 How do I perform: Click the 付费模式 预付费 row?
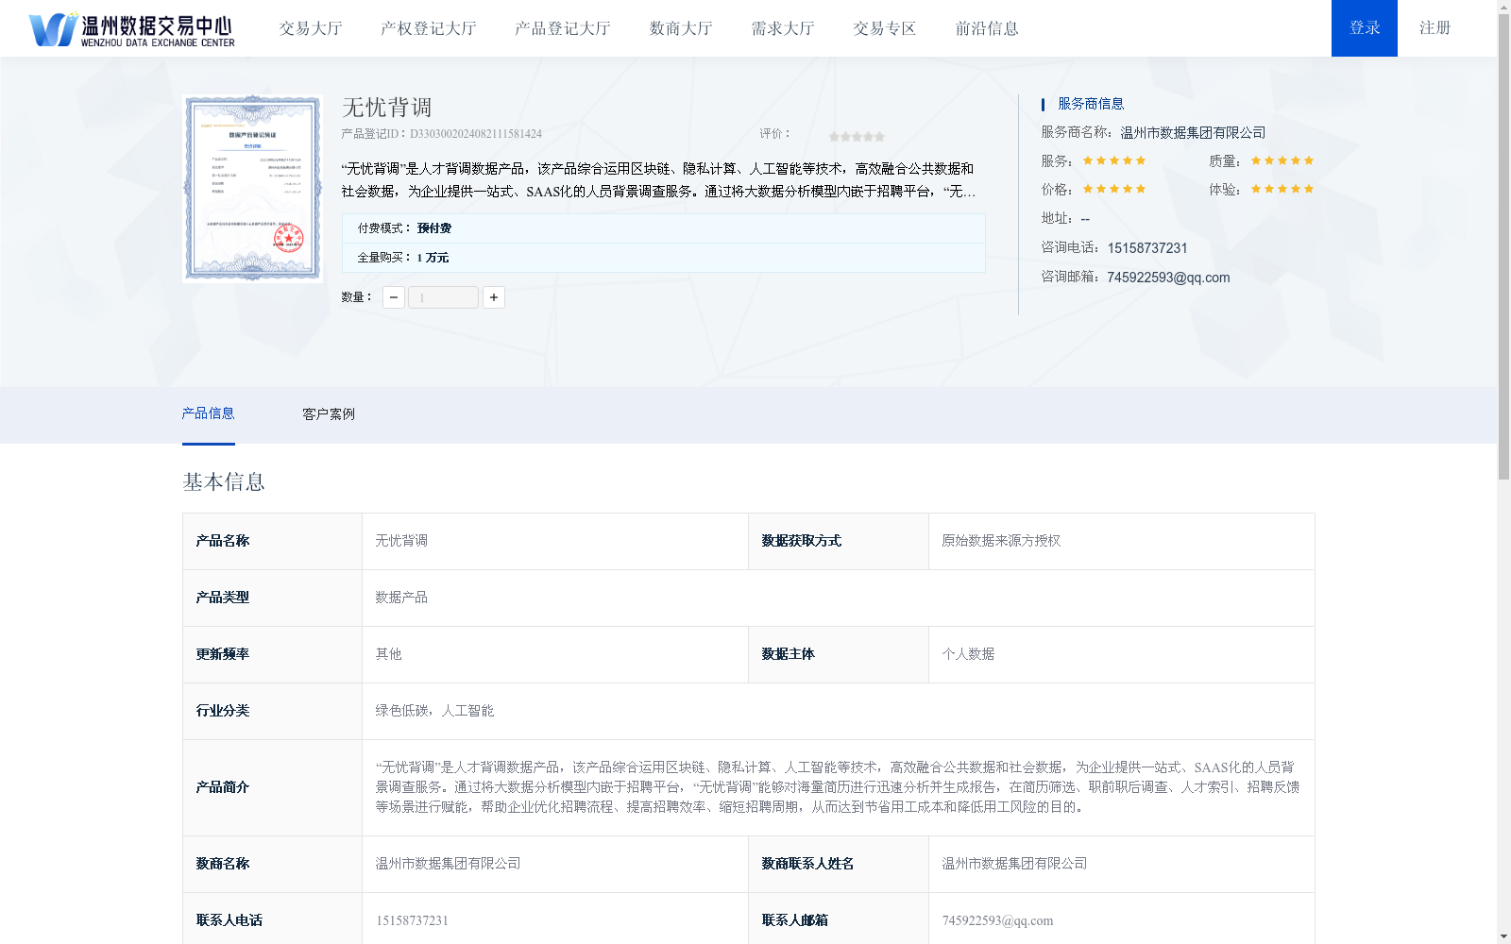pos(663,228)
